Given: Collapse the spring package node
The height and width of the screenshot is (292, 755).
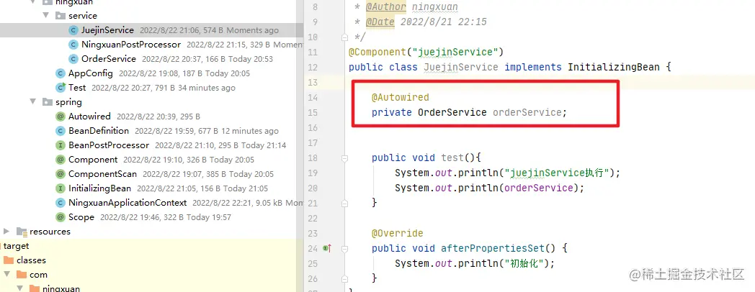Looking at the screenshot, I should 32,102.
